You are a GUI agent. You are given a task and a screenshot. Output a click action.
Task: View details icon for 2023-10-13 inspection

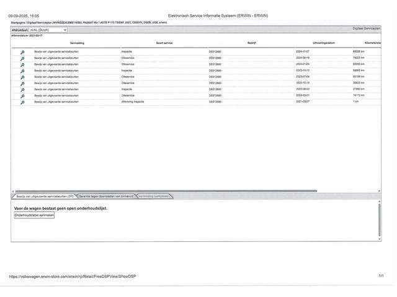(22, 70)
